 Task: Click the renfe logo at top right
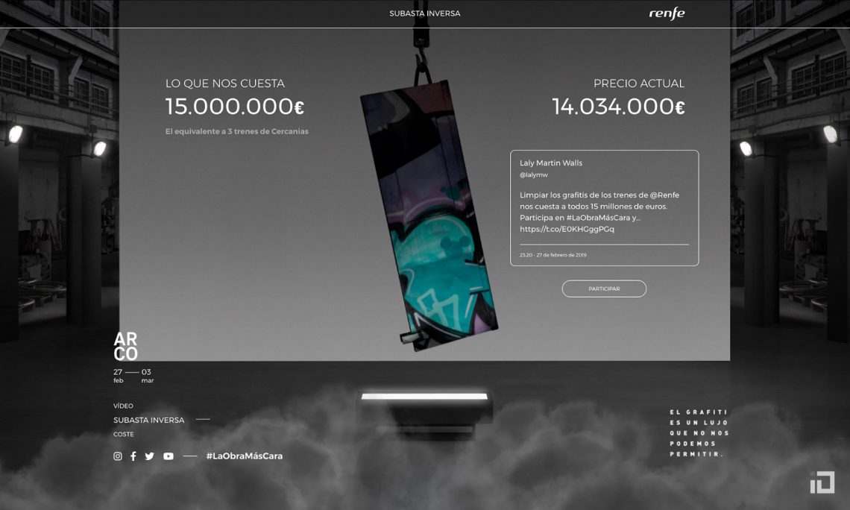pos(667,13)
